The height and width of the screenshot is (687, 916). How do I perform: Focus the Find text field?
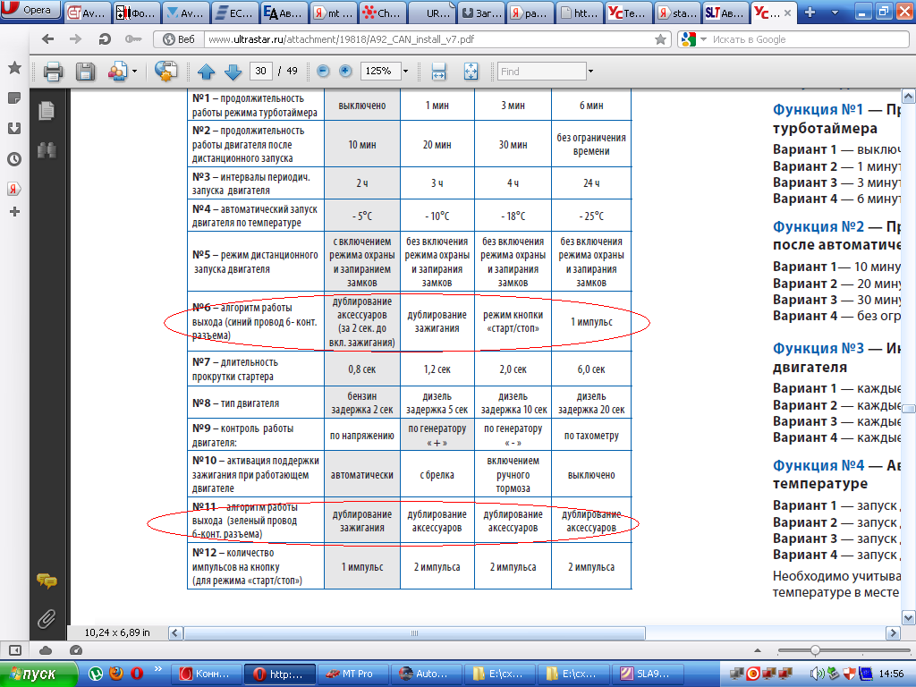tap(541, 72)
